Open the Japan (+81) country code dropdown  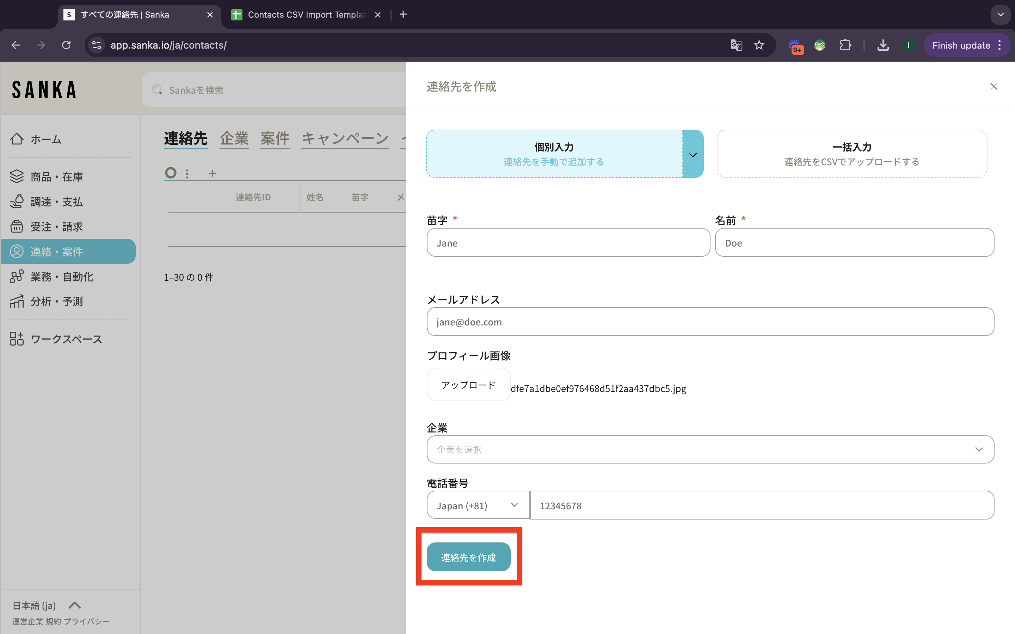(x=478, y=505)
